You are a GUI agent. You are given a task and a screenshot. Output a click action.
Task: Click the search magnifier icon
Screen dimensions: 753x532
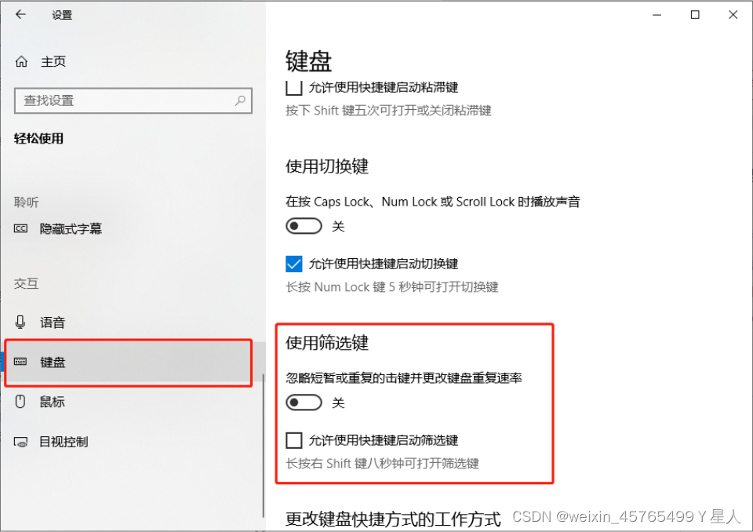[x=240, y=100]
